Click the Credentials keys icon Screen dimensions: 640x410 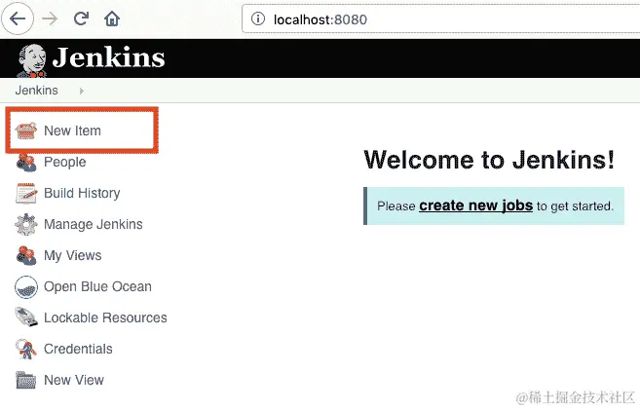point(26,350)
